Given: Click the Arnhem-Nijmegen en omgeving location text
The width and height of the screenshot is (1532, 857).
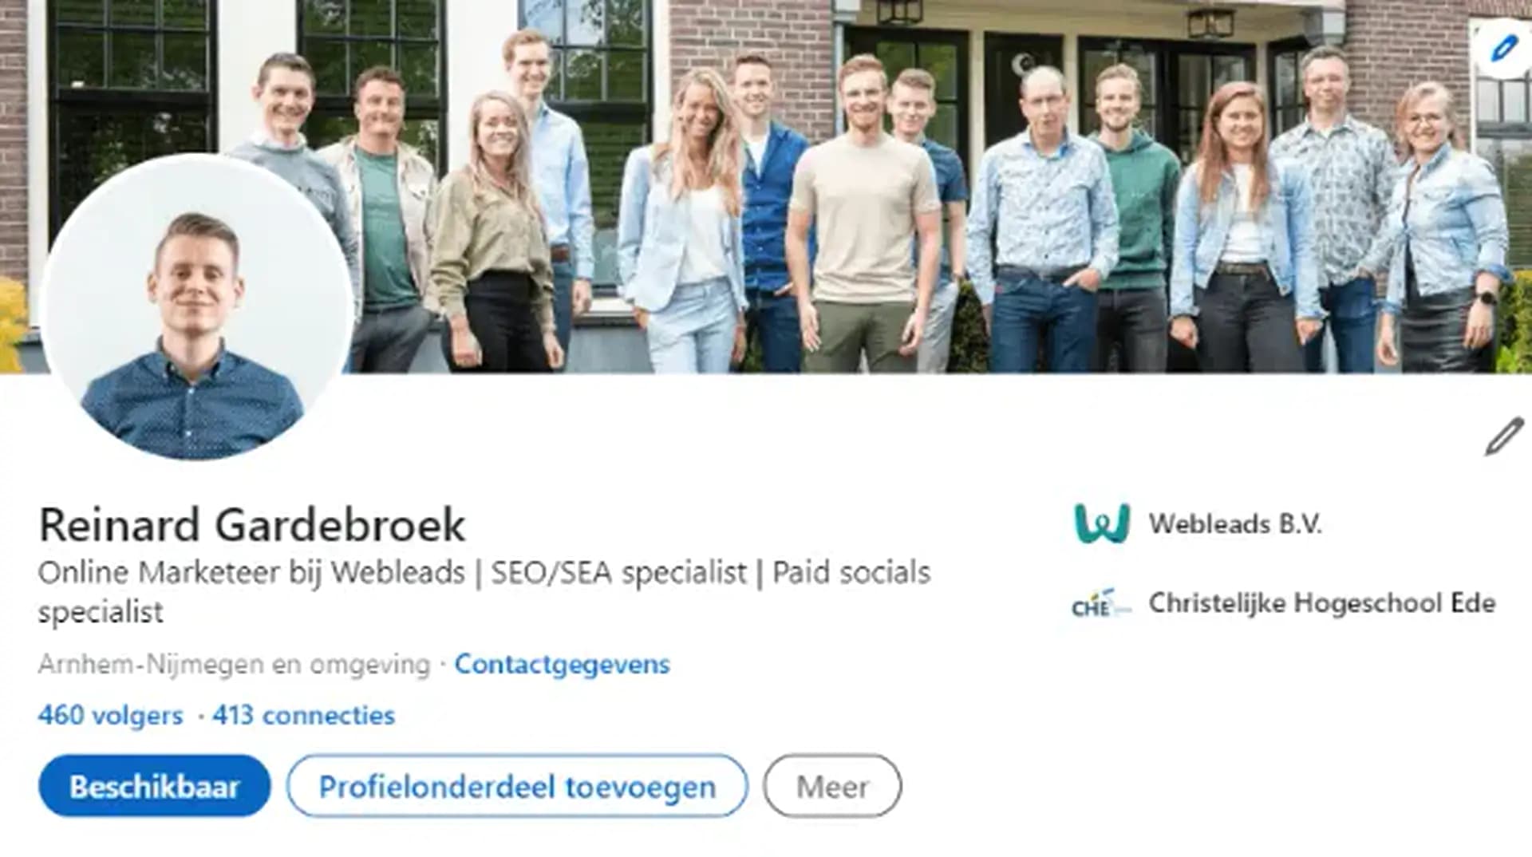Looking at the screenshot, I should 234,664.
